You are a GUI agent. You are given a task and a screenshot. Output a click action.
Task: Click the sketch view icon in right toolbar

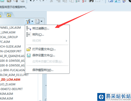(x=111, y=1)
